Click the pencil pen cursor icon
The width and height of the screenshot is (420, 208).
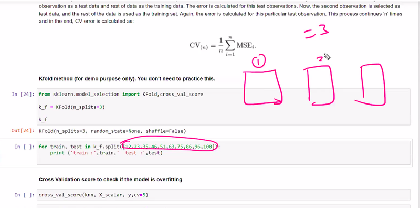(x=327, y=57)
